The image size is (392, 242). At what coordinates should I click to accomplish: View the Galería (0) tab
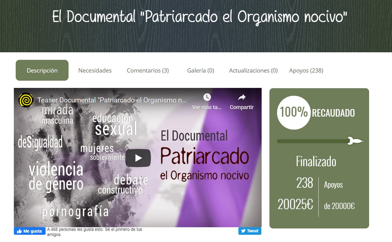click(x=200, y=70)
